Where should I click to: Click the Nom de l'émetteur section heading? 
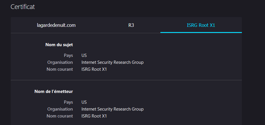[54, 92]
